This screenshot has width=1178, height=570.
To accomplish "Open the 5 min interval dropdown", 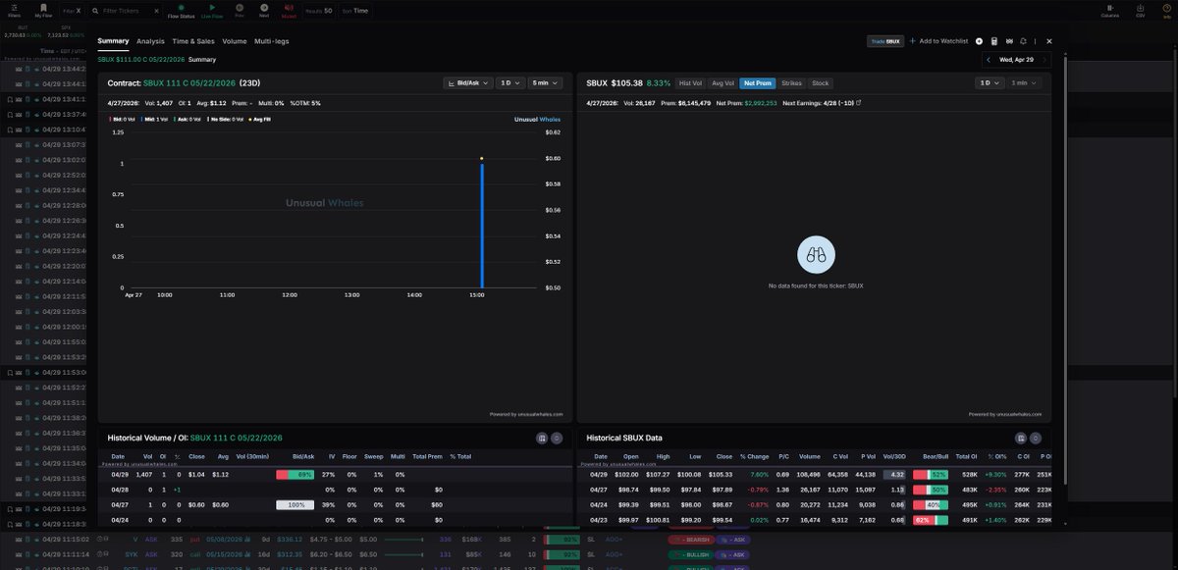I will point(545,83).
